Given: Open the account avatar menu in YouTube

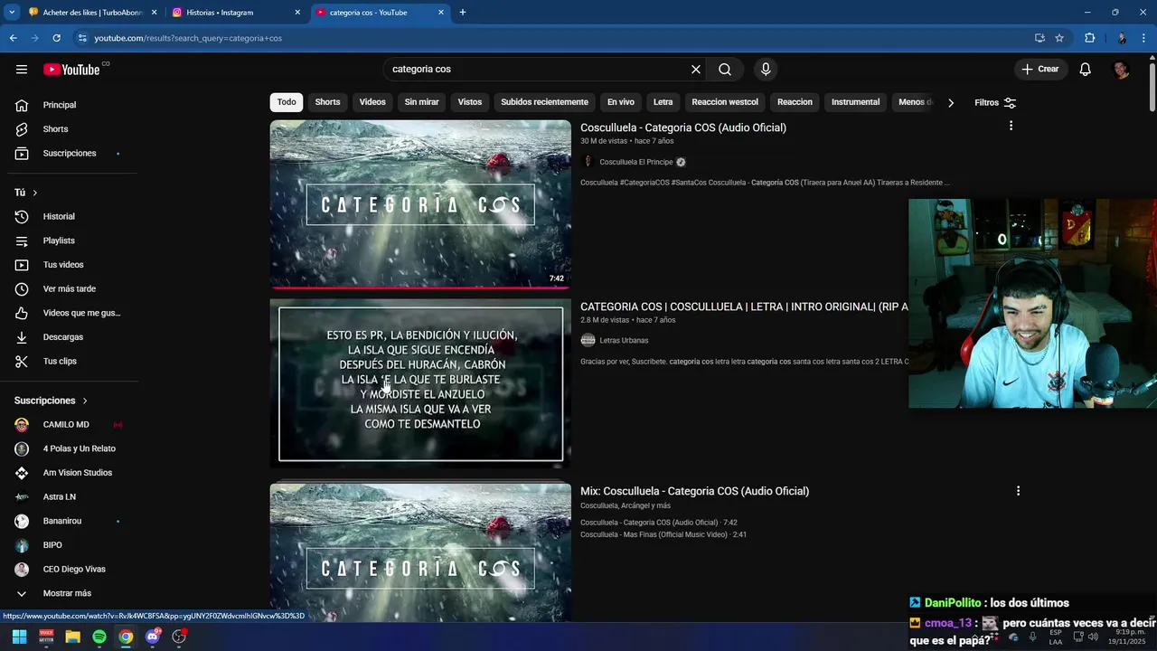Looking at the screenshot, I should 1121,70.
